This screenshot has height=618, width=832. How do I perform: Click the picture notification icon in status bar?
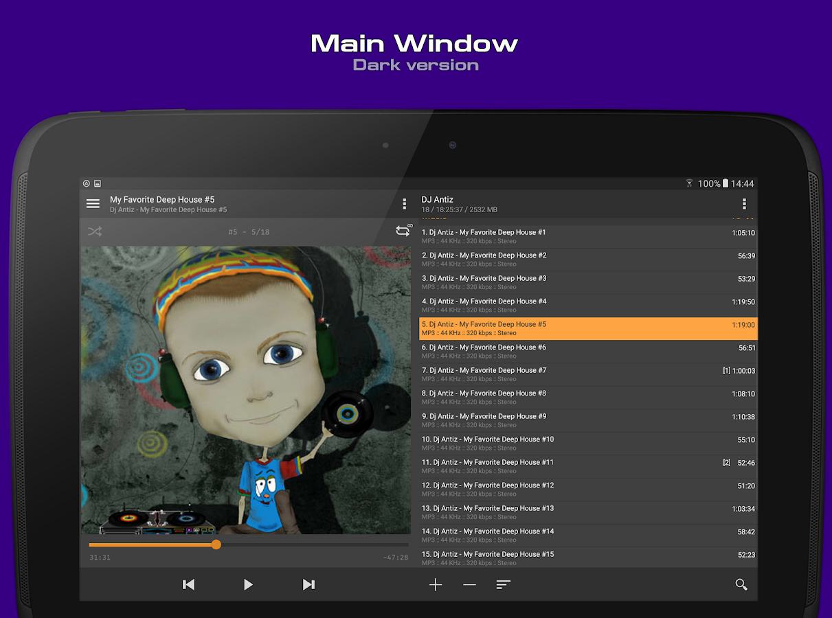pyautogui.click(x=98, y=183)
